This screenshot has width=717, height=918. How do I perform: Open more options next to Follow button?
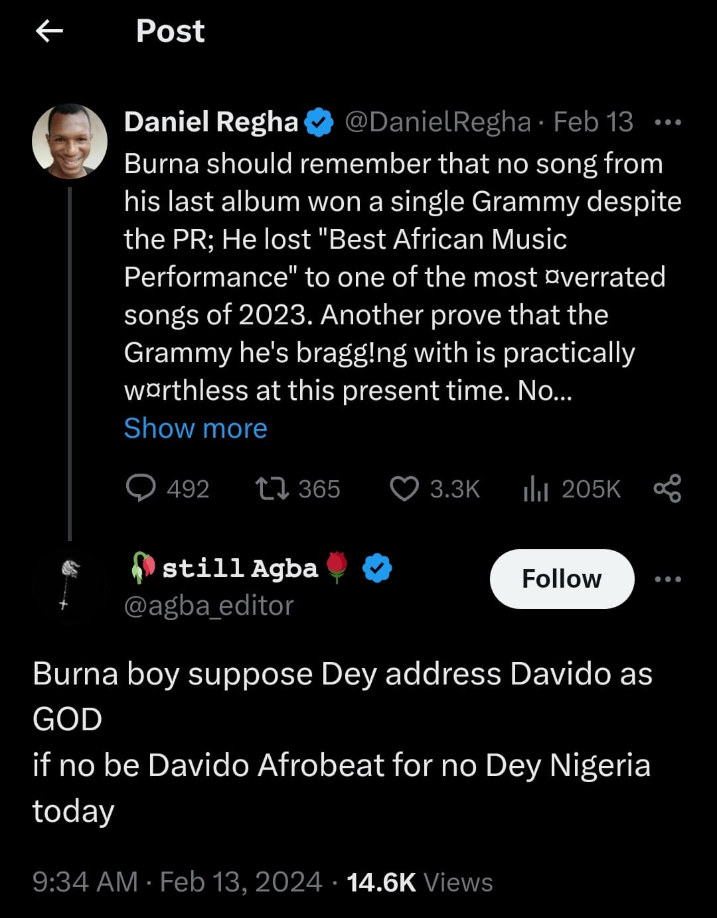(x=667, y=579)
